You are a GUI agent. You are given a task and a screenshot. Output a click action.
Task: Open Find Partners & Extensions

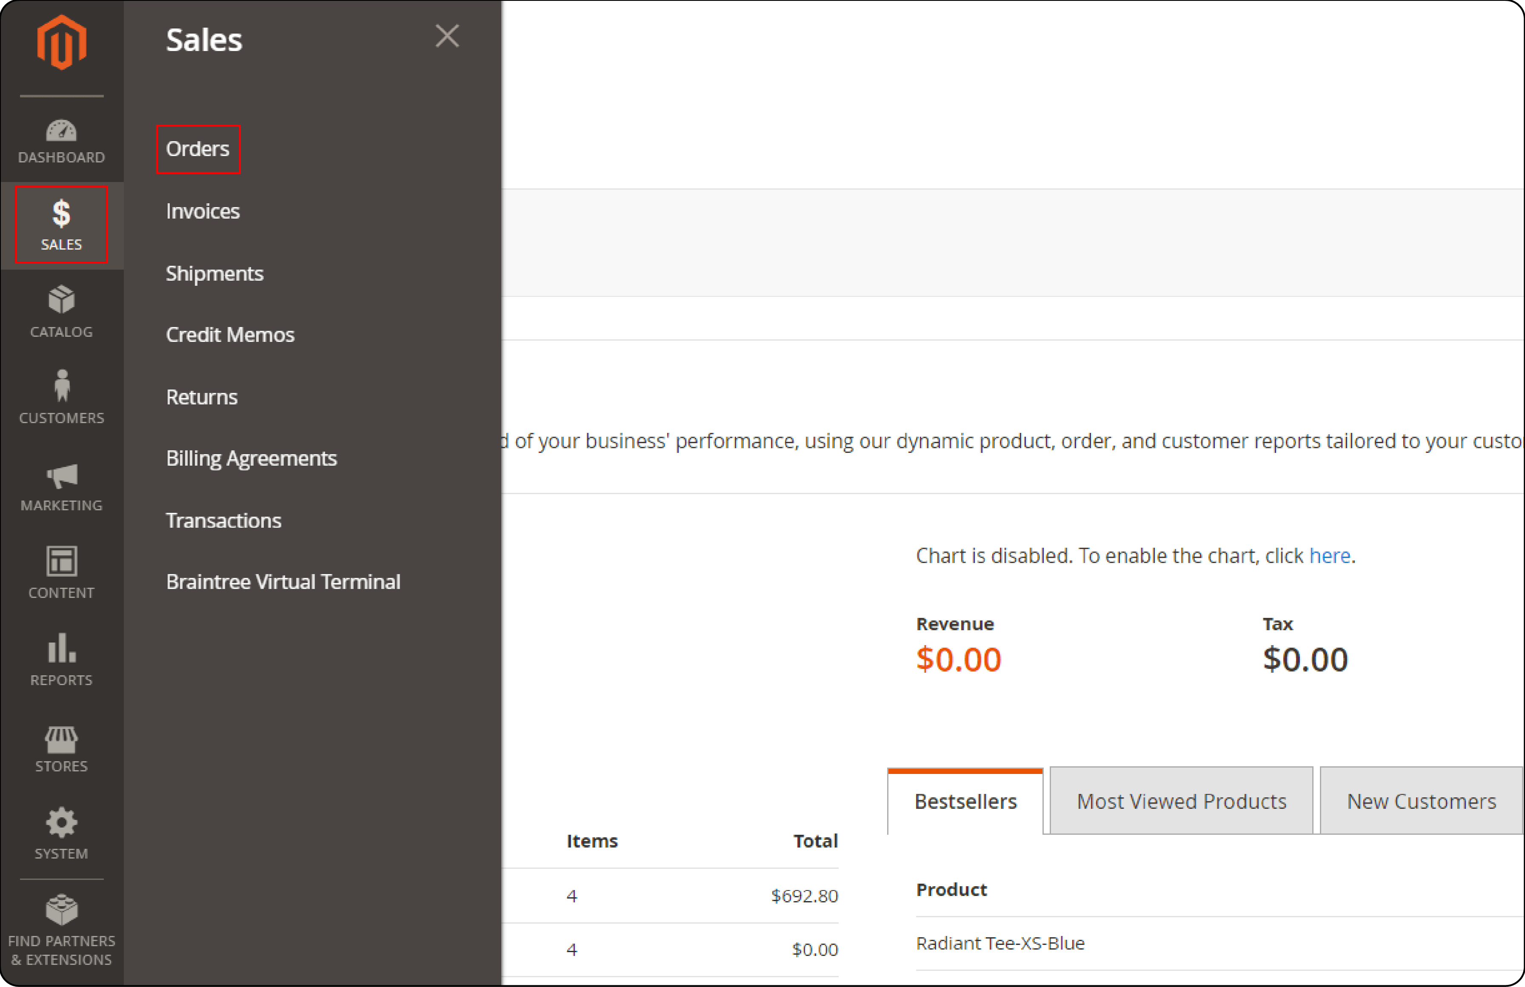point(61,933)
